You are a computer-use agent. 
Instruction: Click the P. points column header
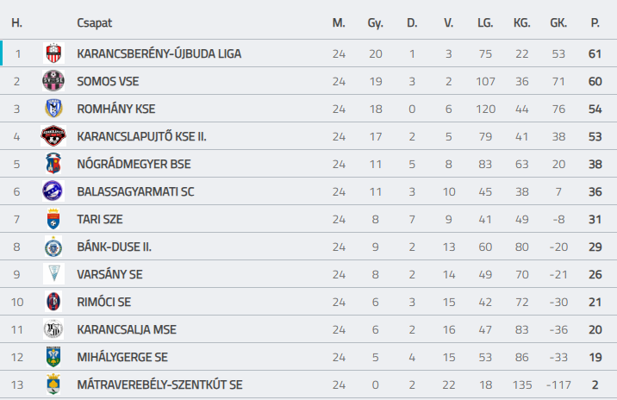tap(595, 22)
